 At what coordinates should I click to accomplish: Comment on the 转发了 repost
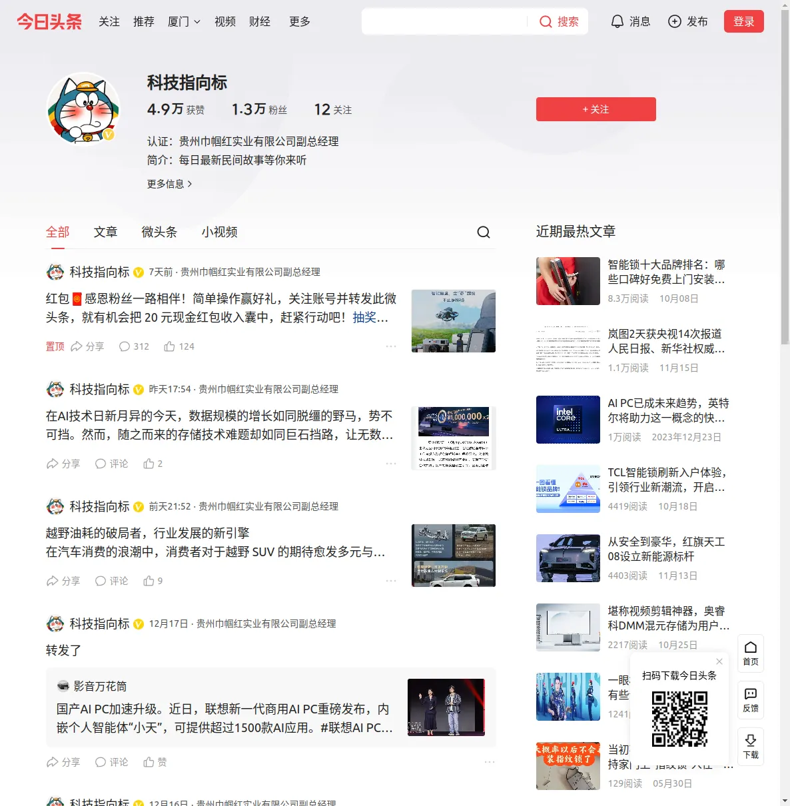pyautogui.click(x=111, y=762)
